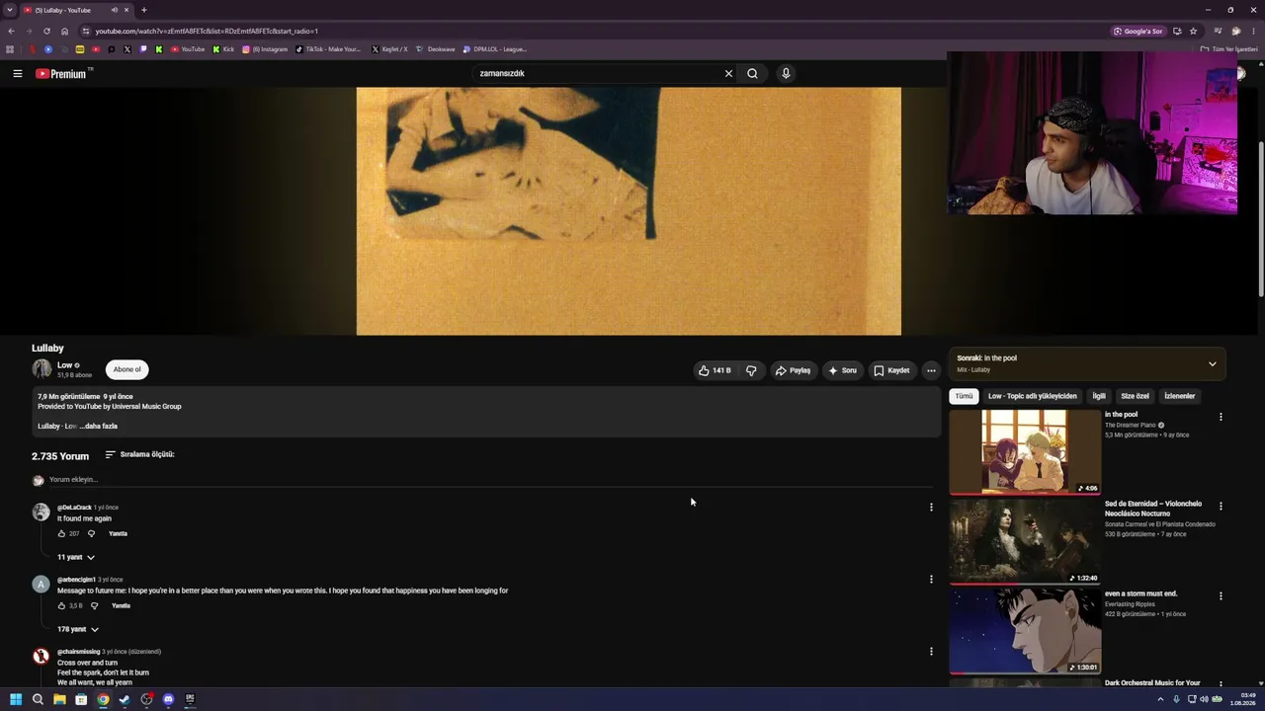This screenshot has height=711, width=1265.
Task: Open comment sort Sıralama ölçütü
Action: tap(139, 454)
